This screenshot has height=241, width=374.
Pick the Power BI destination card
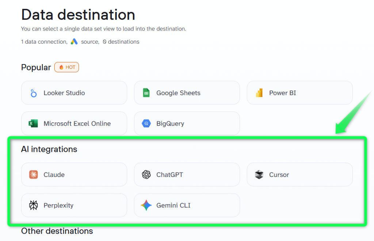299,93
